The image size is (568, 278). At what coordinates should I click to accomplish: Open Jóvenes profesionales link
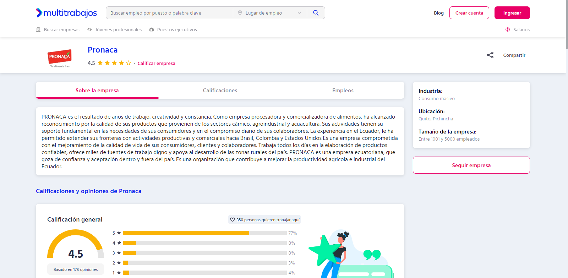pyautogui.click(x=118, y=30)
